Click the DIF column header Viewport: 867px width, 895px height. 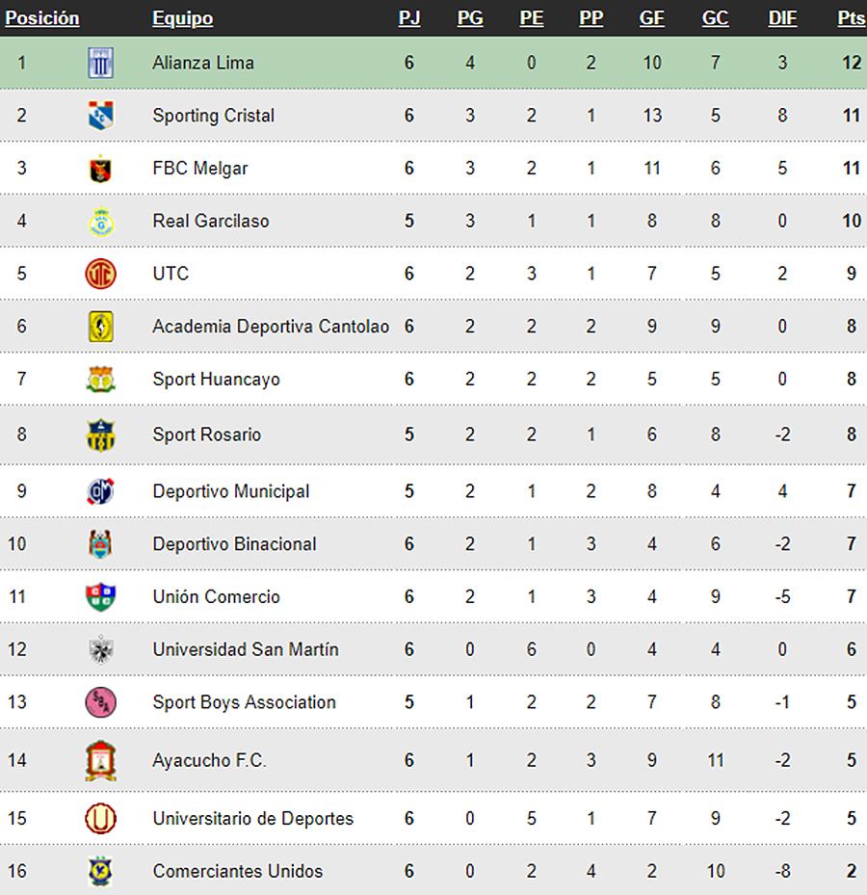pos(782,18)
